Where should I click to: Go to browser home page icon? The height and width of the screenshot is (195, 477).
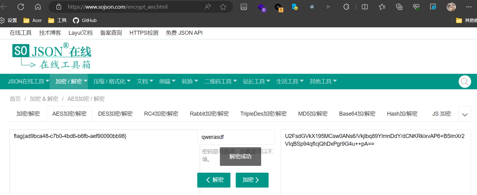pyautogui.click(x=38, y=7)
